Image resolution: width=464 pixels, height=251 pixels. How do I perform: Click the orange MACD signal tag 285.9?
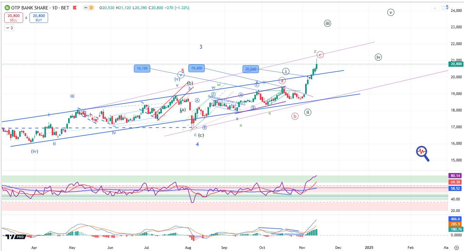455,224
